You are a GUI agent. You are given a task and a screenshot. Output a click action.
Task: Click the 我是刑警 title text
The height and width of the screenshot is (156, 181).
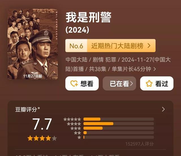[x=89, y=17]
